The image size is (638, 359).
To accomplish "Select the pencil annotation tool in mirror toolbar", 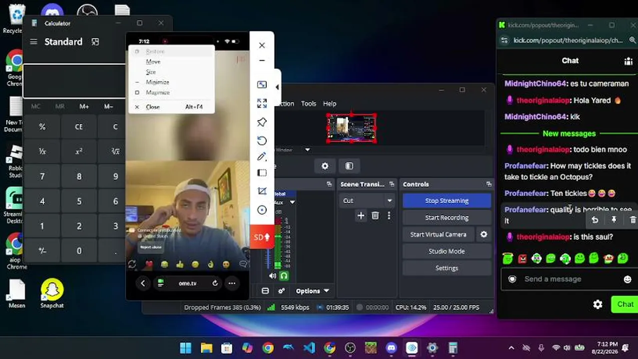I will click(262, 157).
